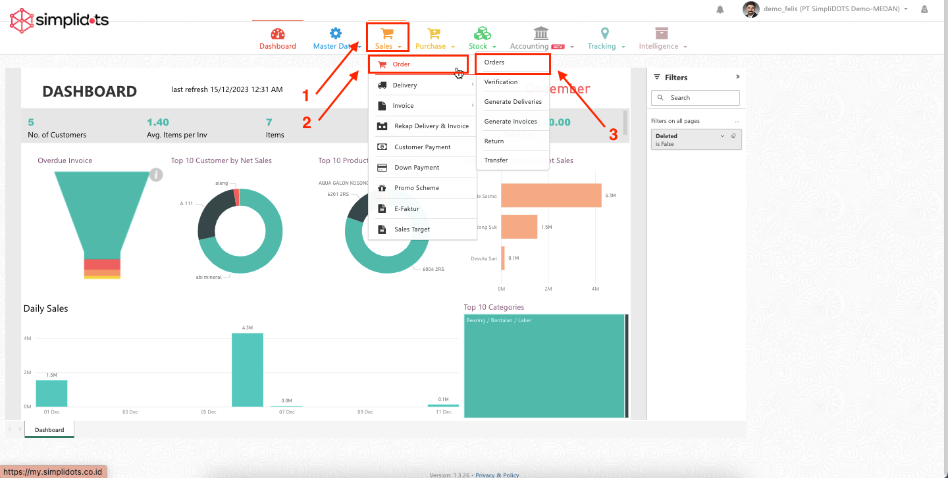Click the Master Data gear icon

[336, 34]
